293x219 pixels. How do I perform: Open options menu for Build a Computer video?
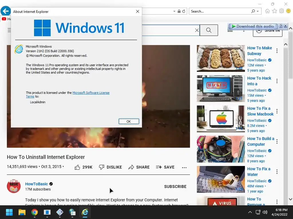click(277, 141)
